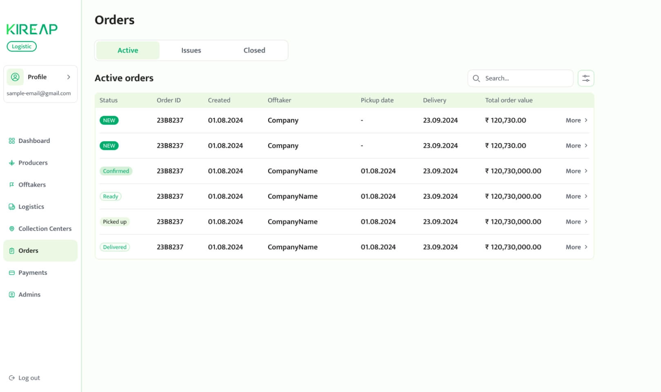Screen dimensions: 661x392
Task: Expand More on the first NEW order
Action: tap(576, 120)
